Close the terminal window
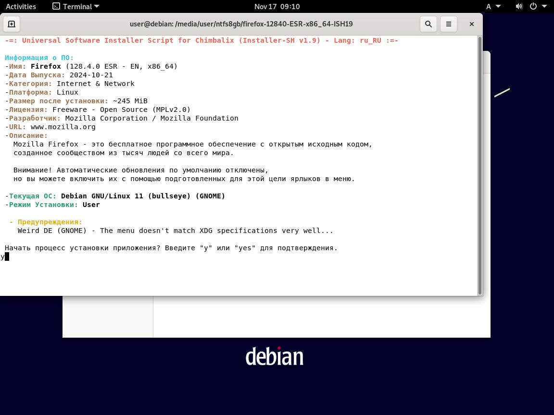Screen dimensions: 554x415 pyautogui.click(x=471, y=24)
